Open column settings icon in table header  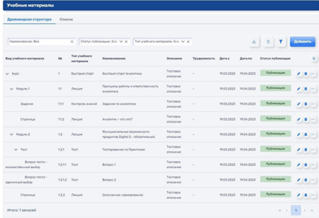pos(313,59)
